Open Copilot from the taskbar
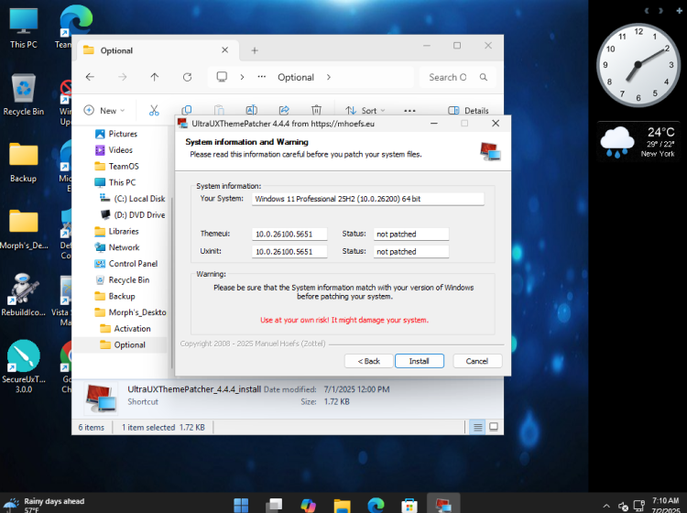Screen dimensions: 687x513 308,505
